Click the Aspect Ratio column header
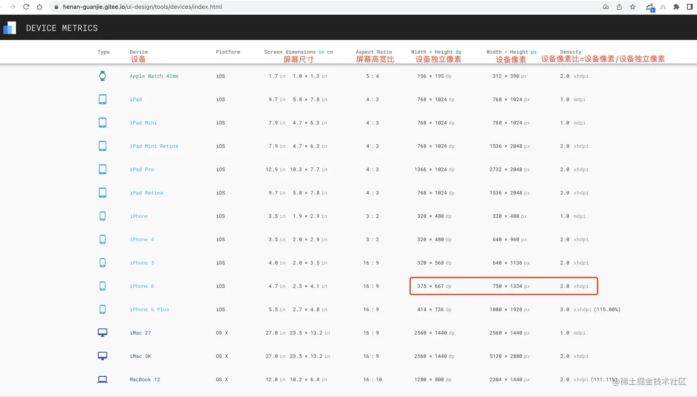Image resolution: width=697 pixels, height=397 pixels. [x=374, y=52]
